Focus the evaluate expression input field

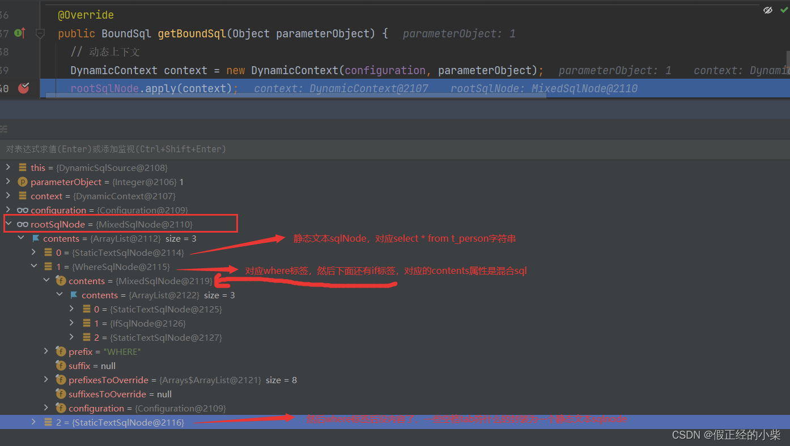(x=395, y=149)
